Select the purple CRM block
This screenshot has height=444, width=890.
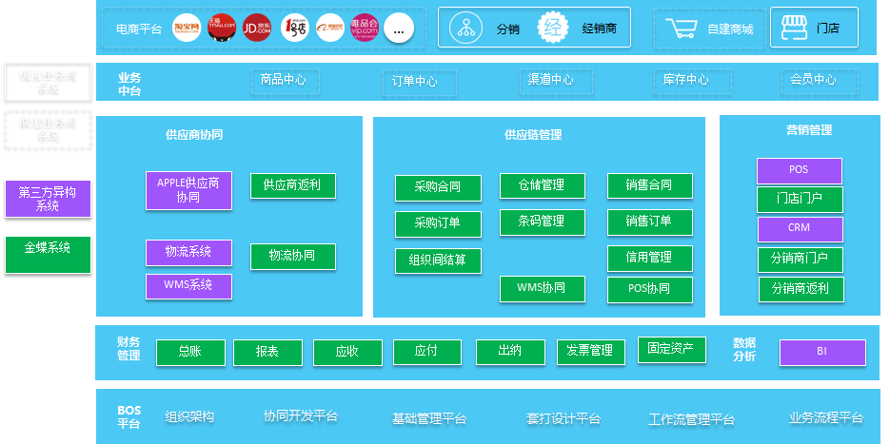tap(800, 229)
